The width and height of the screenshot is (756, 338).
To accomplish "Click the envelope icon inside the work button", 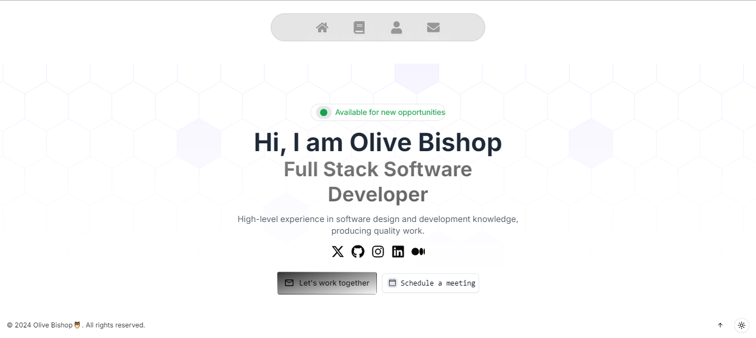I will click(289, 283).
